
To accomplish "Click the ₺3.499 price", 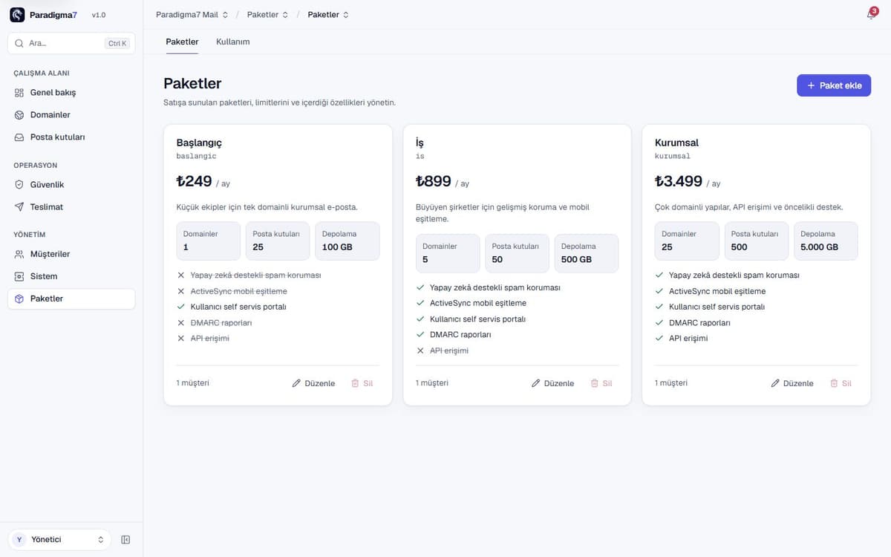I will (679, 181).
